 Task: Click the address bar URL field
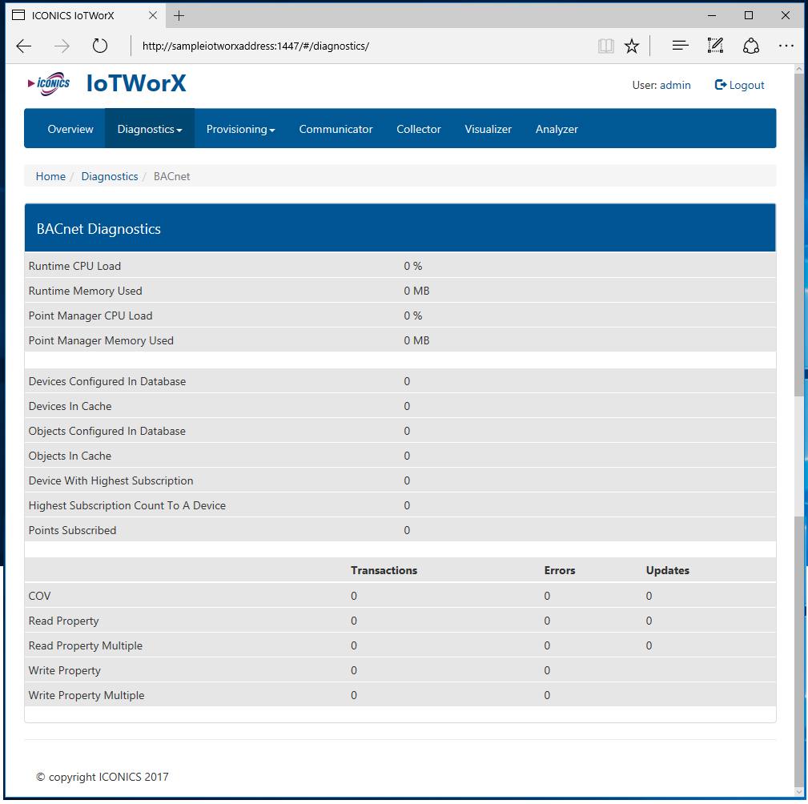(x=360, y=46)
